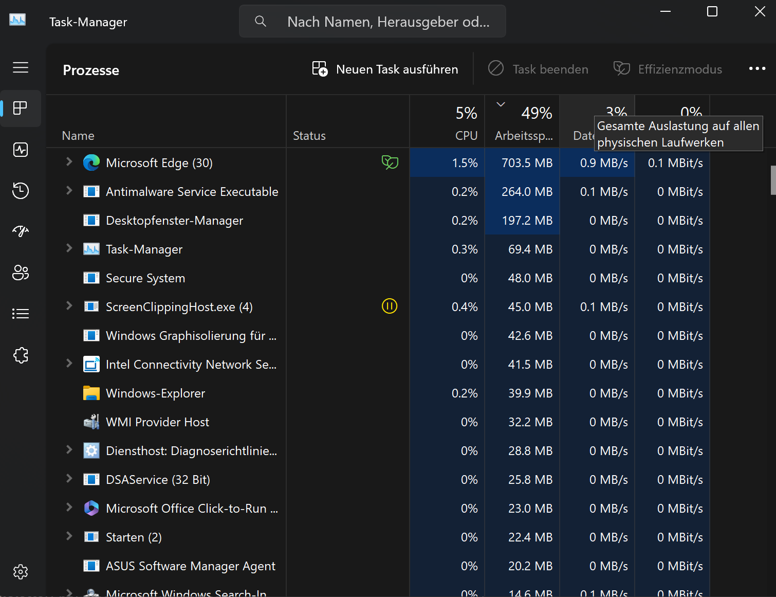Click the Intel Connectivity Network Service icon
Viewport: 776px width, 597px height.
(91, 364)
